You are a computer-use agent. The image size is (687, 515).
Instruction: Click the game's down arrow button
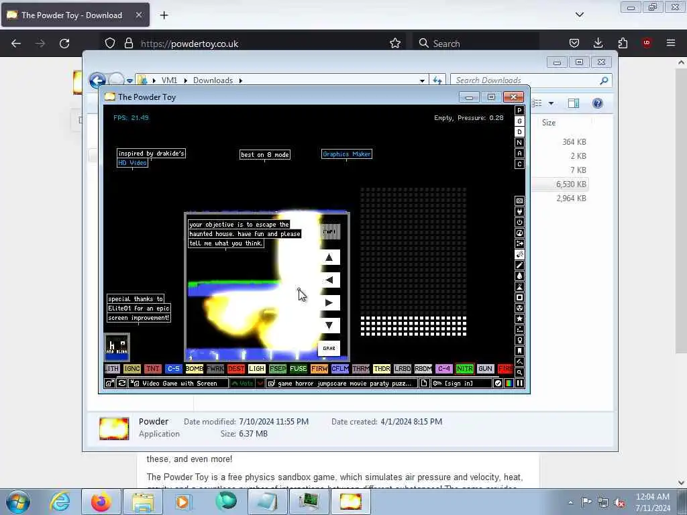(329, 325)
